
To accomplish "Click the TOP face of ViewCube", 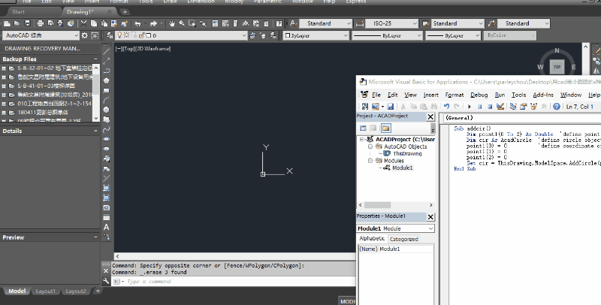I will [x=557, y=67].
